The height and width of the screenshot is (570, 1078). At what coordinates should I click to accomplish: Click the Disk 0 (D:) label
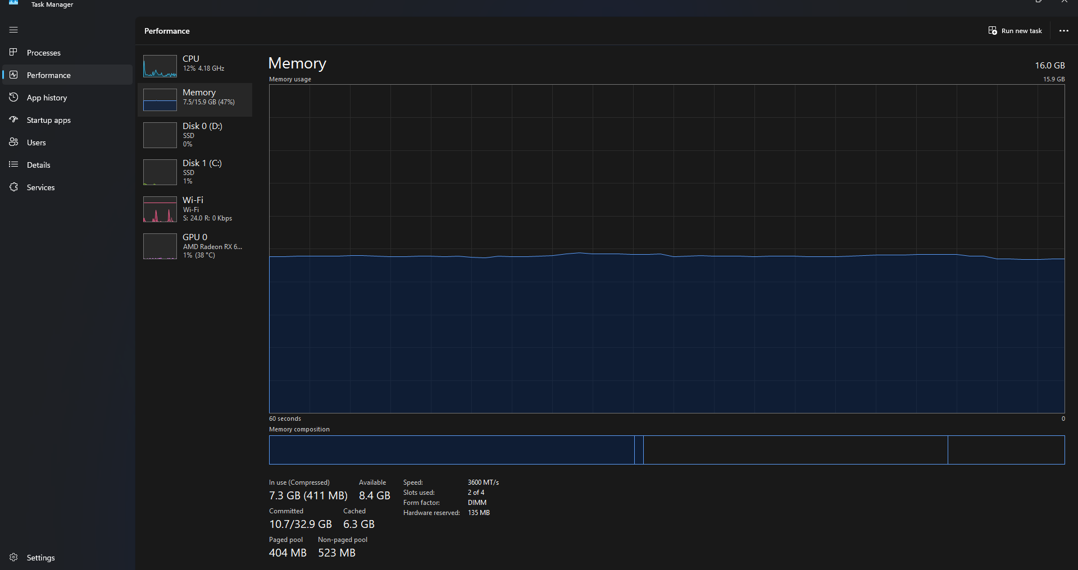click(202, 126)
